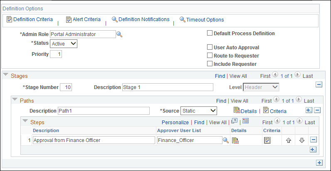This screenshot has width=331, height=171.
Task: Click the Approval from Finance Officer field
Action: point(94,140)
